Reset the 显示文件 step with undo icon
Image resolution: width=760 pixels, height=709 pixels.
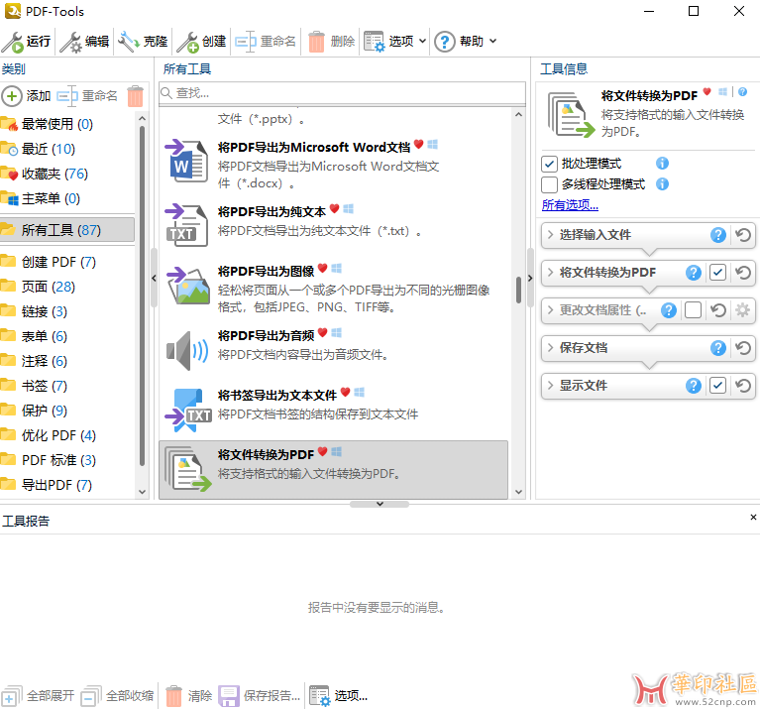click(x=742, y=386)
